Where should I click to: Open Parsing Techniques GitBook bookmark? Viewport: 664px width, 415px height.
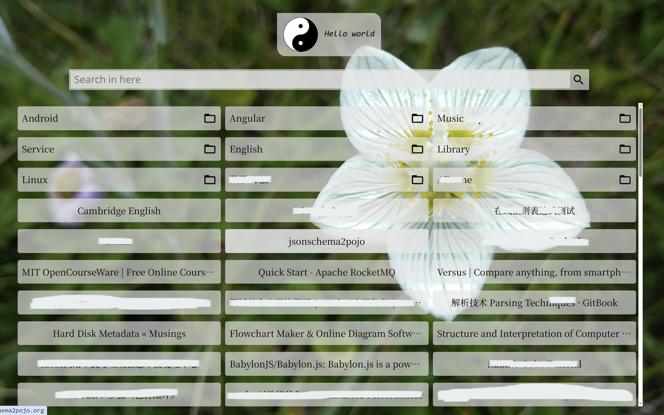[x=534, y=302]
